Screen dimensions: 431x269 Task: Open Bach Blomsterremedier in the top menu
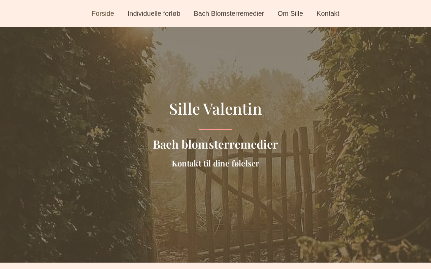(x=229, y=13)
